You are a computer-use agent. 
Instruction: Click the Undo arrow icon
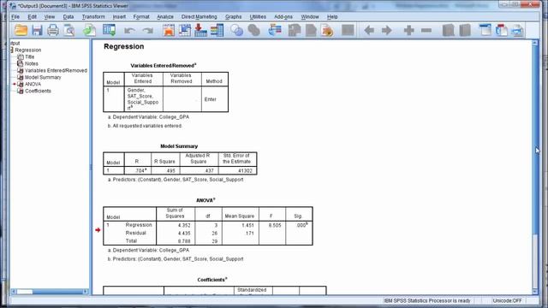(129, 31)
